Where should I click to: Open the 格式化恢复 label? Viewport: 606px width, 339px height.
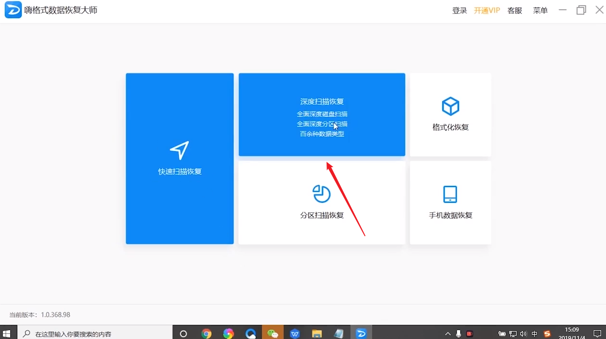(450, 127)
